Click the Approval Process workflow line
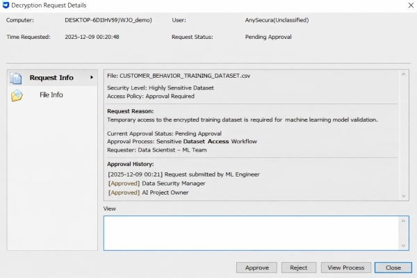Viewport: 417px width, 278px height. pos(182,142)
